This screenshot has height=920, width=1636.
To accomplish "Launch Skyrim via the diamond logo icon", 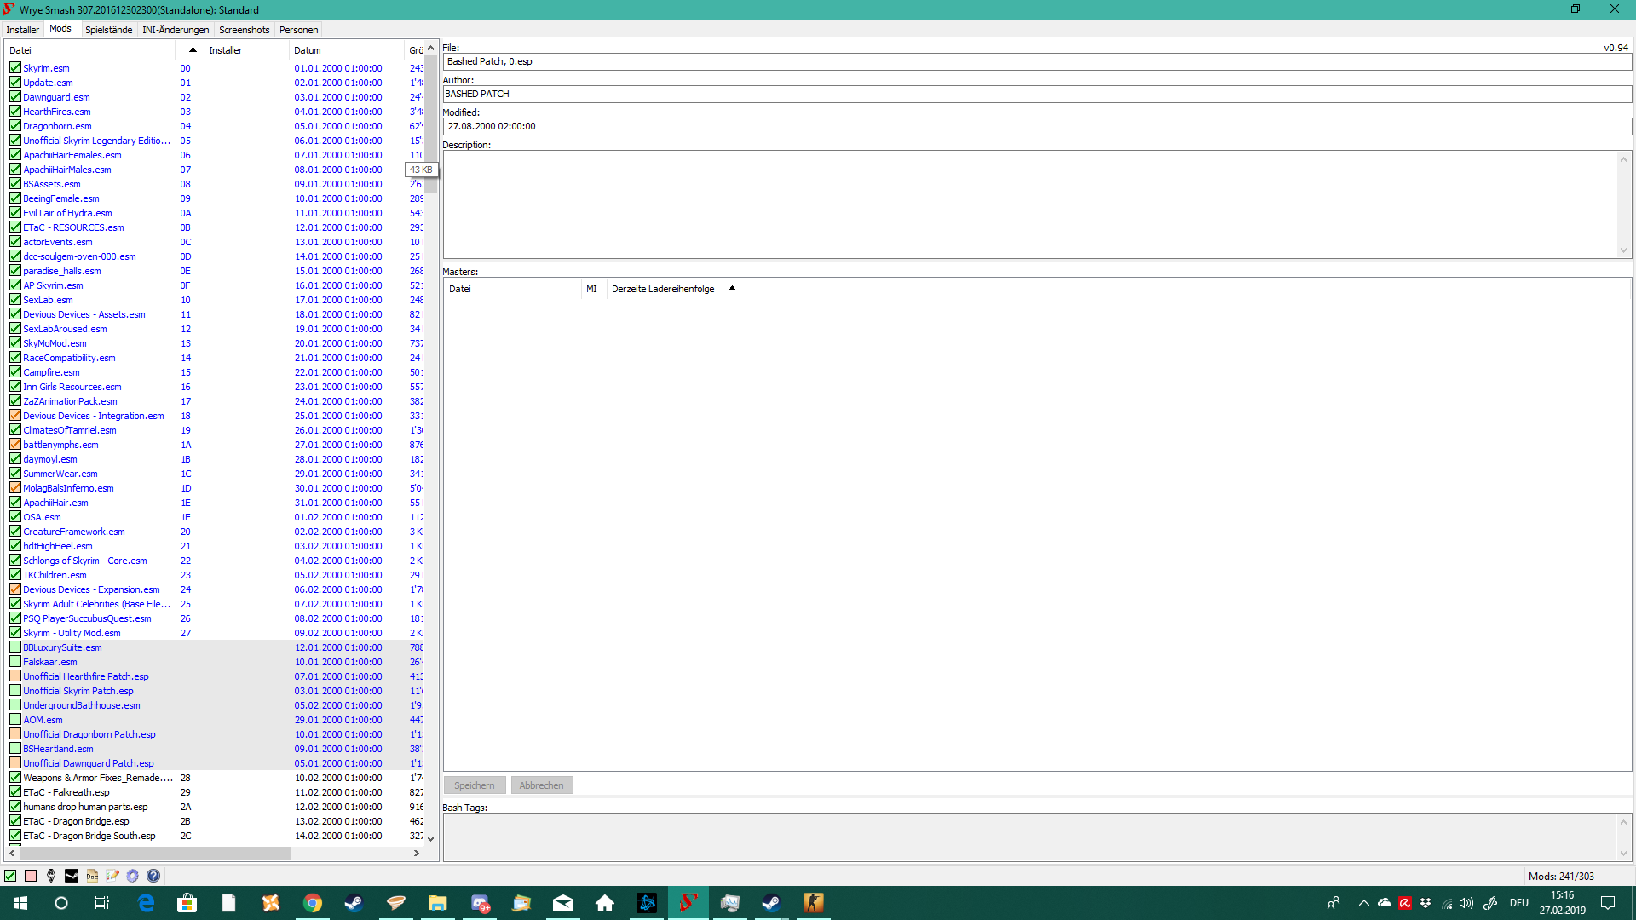I will [x=51, y=876].
